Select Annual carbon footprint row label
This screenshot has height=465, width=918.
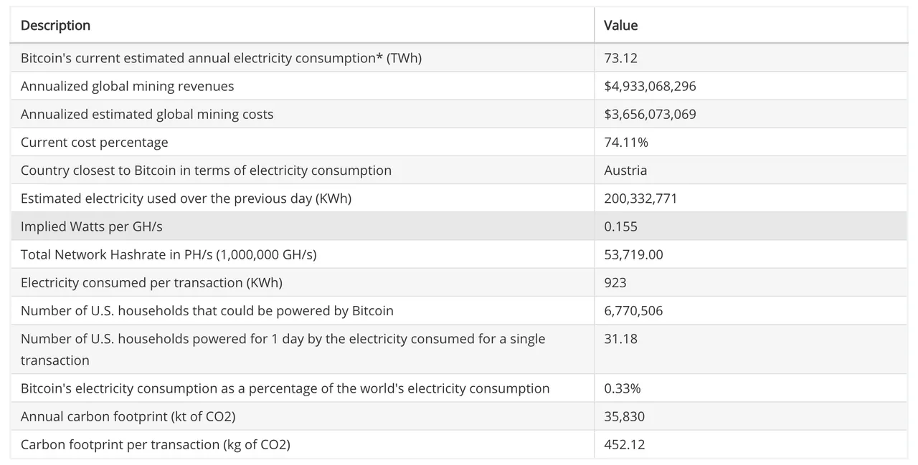(x=128, y=416)
